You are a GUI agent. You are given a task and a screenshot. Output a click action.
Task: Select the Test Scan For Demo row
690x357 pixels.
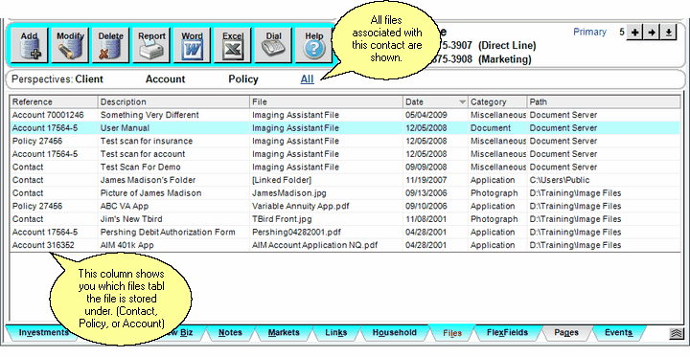tap(345, 167)
